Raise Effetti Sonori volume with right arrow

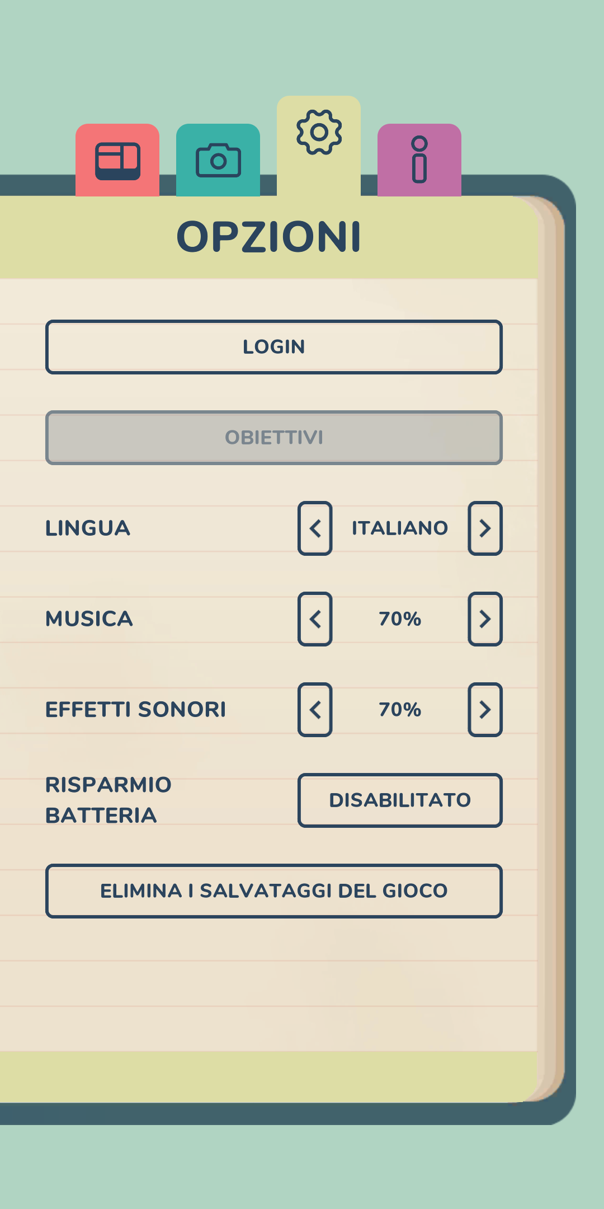tap(485, 710)
